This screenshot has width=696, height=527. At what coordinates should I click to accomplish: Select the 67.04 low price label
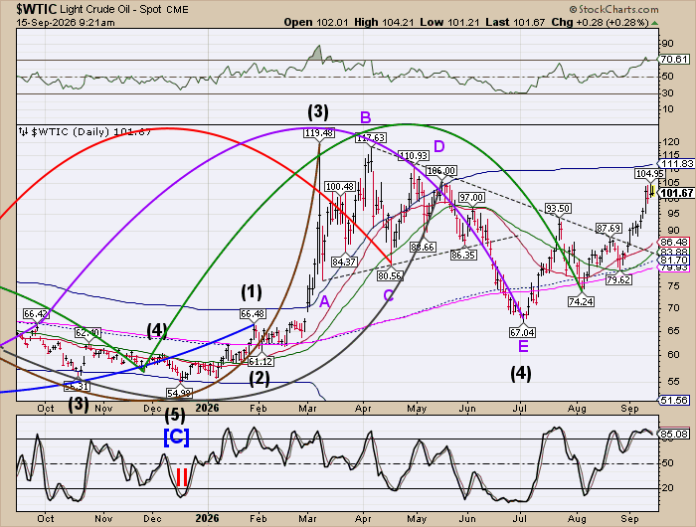click(522, 332)
